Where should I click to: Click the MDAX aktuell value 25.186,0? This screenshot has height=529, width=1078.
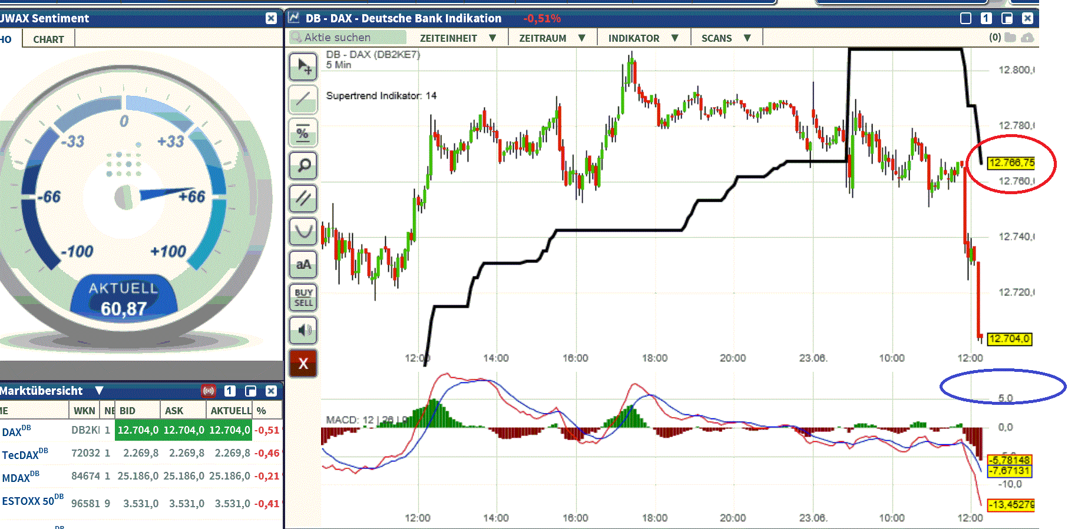point(229,476)
